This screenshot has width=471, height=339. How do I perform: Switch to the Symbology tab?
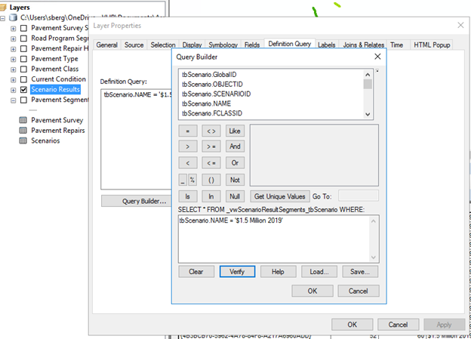[x=223, y=45]
